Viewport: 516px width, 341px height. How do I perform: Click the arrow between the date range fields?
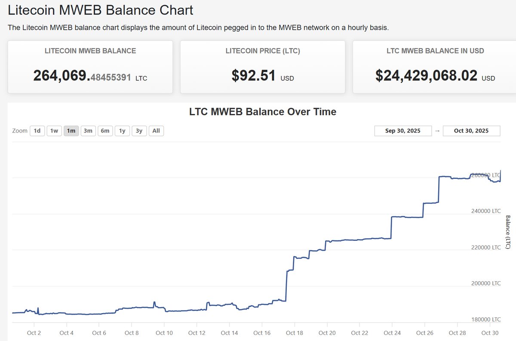tap(437, 131)
